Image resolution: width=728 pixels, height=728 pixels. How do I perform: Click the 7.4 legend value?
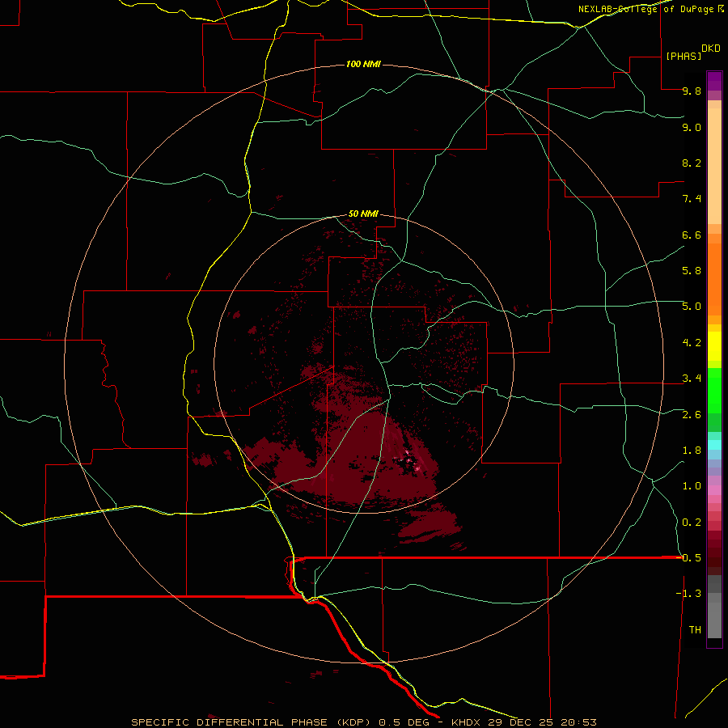point(692,199)
